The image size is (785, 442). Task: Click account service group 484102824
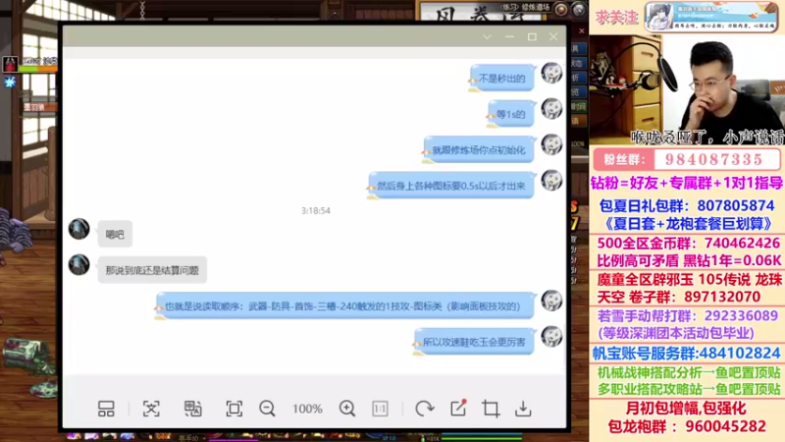pos(740,353)
